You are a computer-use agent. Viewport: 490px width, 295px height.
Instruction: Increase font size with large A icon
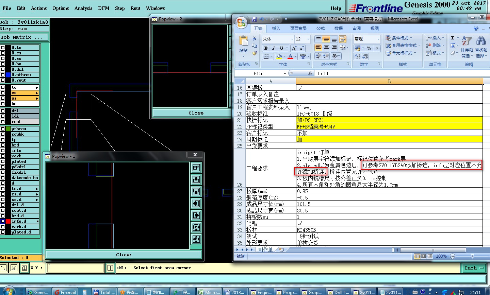coord(294,48)
